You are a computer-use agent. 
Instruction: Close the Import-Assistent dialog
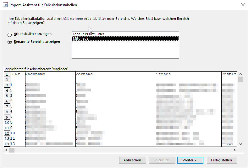tap(243, 5)
